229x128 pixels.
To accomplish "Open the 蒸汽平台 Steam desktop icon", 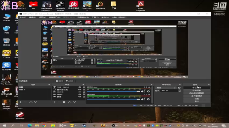I will pyautogui.click(x=20, y=115).
